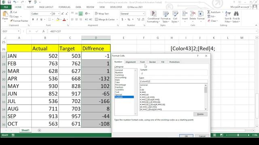Select the Sheet1 tab
259x145 pixels.
click(25, 130)
